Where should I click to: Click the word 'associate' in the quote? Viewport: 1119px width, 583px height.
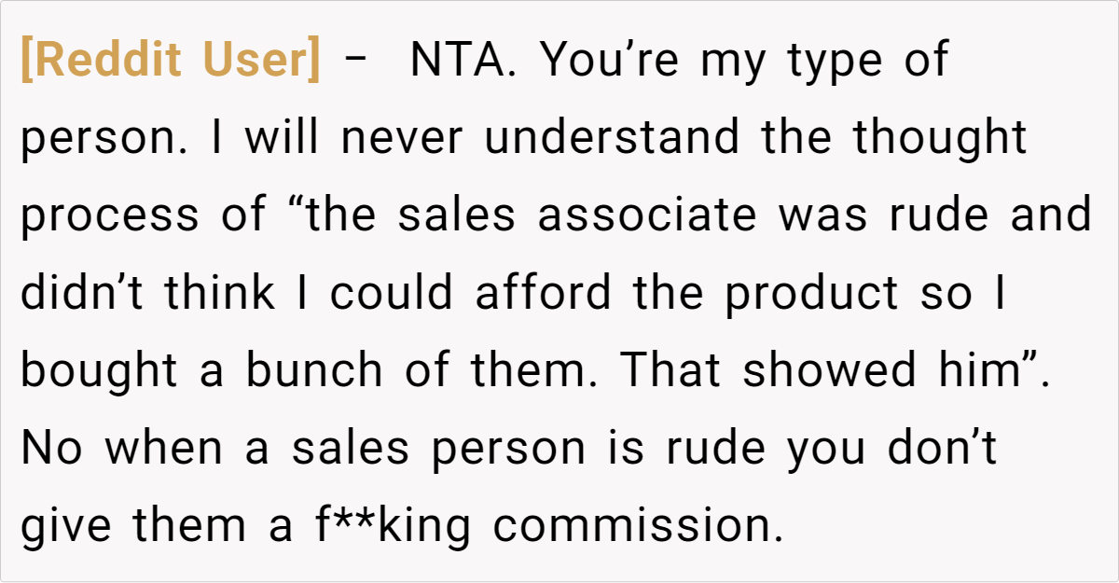646,215
